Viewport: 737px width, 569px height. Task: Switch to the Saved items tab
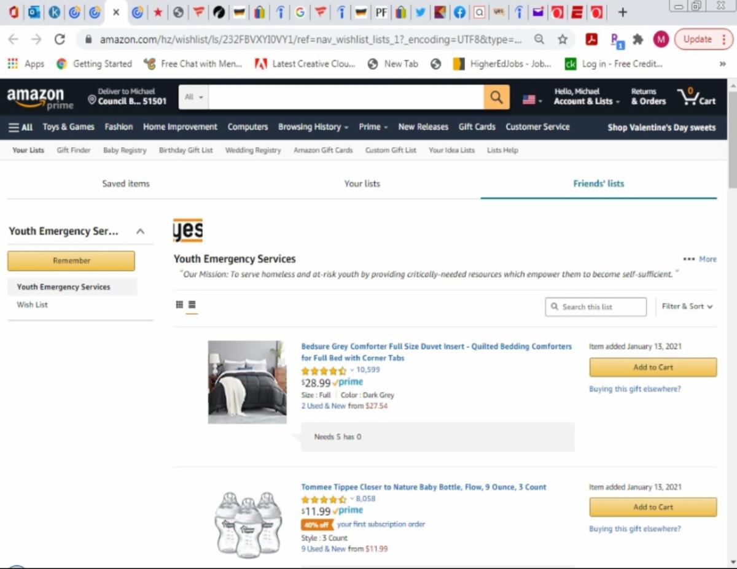tap(126, 184)
